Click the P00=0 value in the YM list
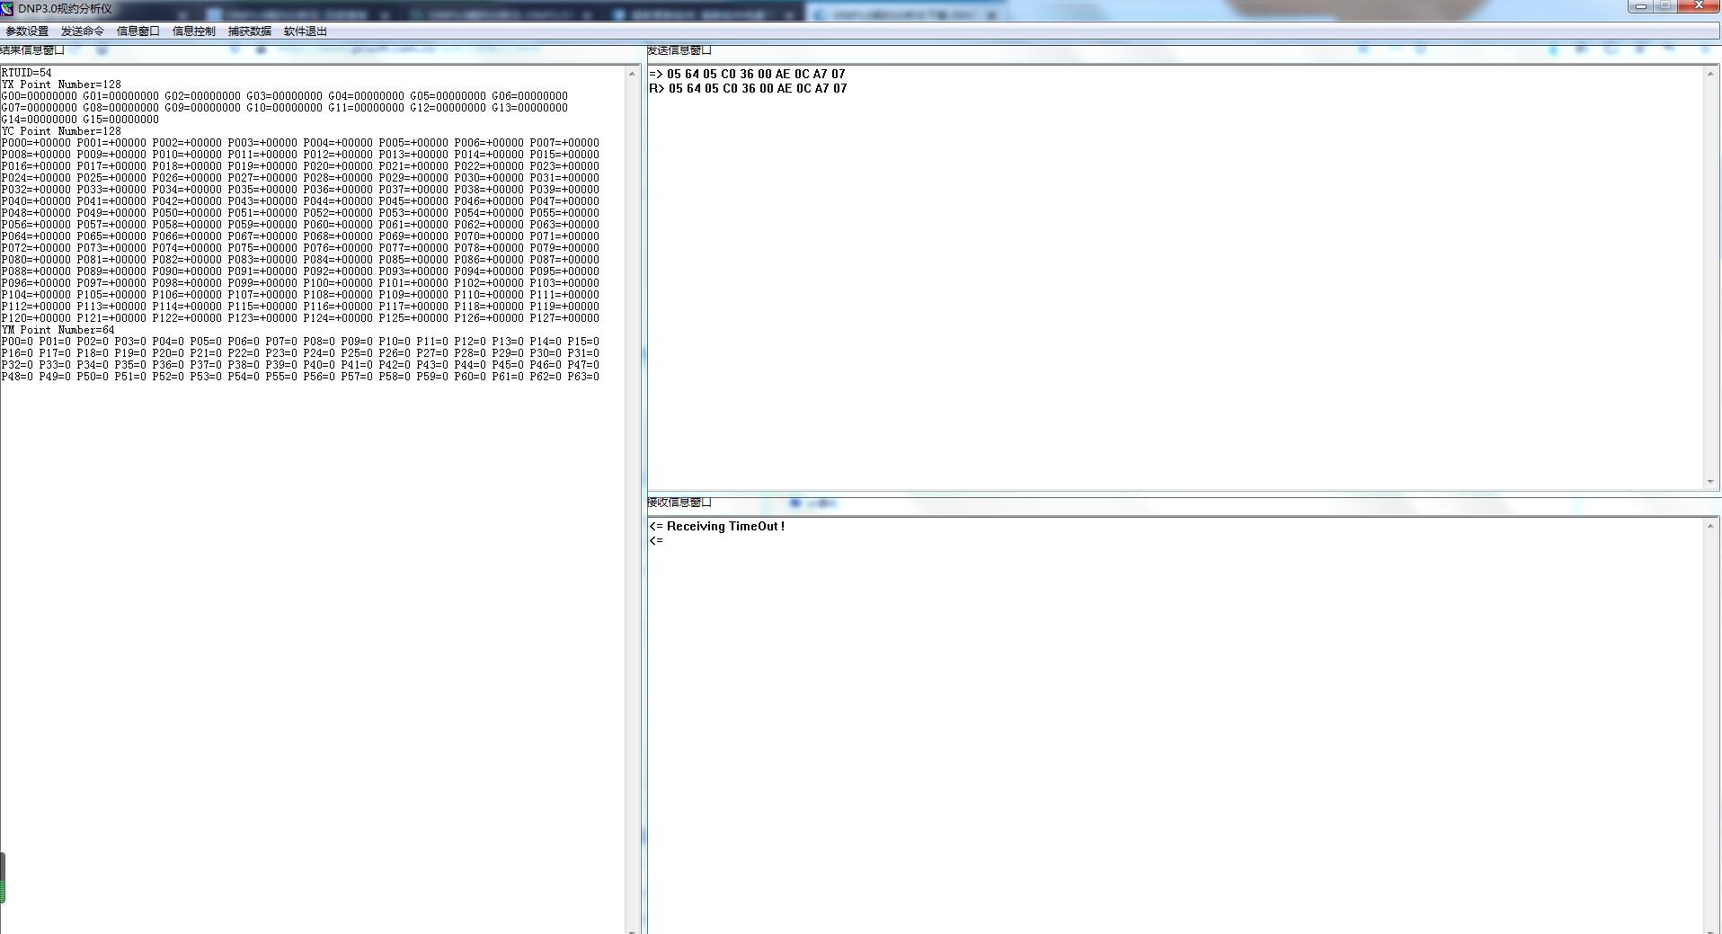This screenshot has height=934, width=1722. [17, 342]
